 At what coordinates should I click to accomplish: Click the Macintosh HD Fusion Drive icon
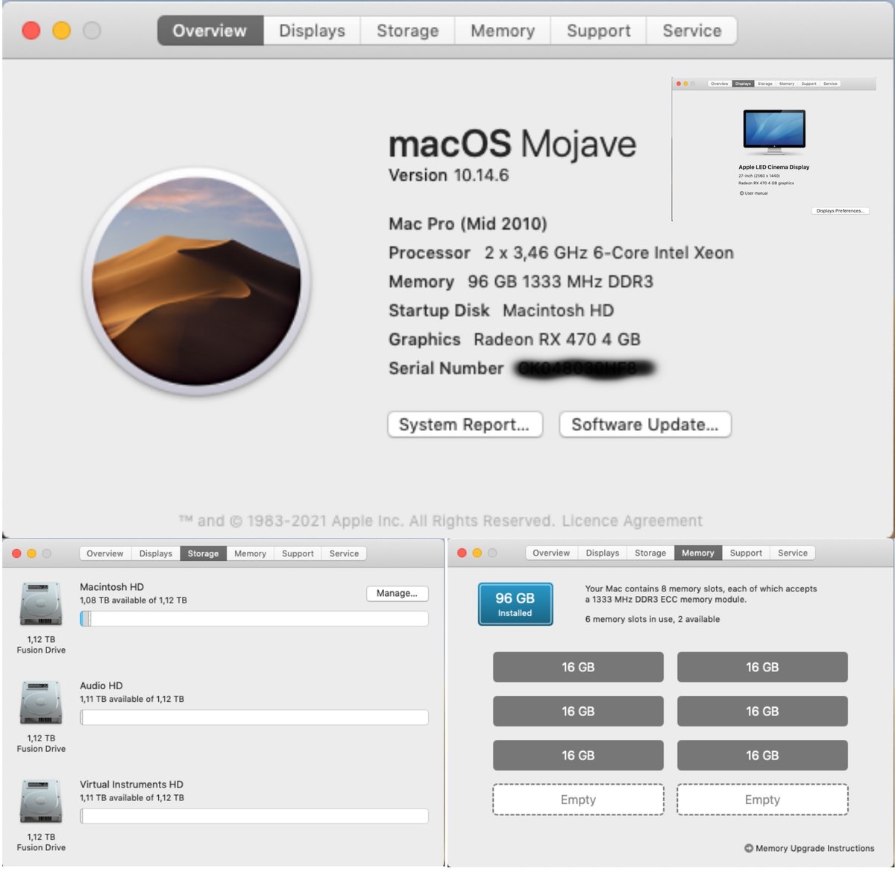41,605
